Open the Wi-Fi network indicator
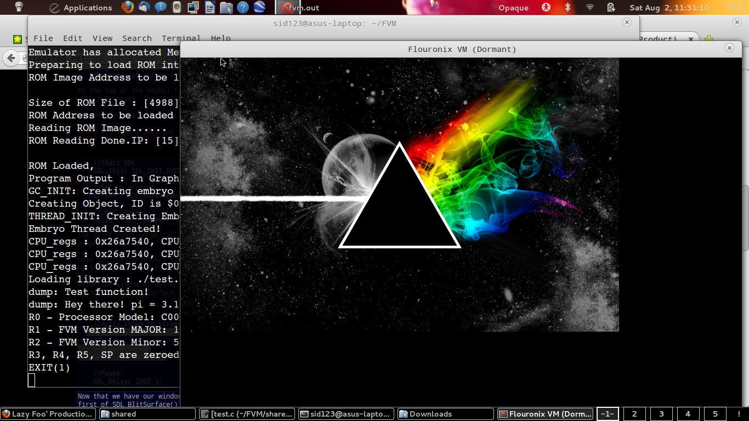This screenshot has height=421, width=749. tap(590, 7)
